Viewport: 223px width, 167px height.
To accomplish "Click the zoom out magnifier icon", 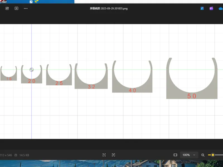I will click(203, 155).
